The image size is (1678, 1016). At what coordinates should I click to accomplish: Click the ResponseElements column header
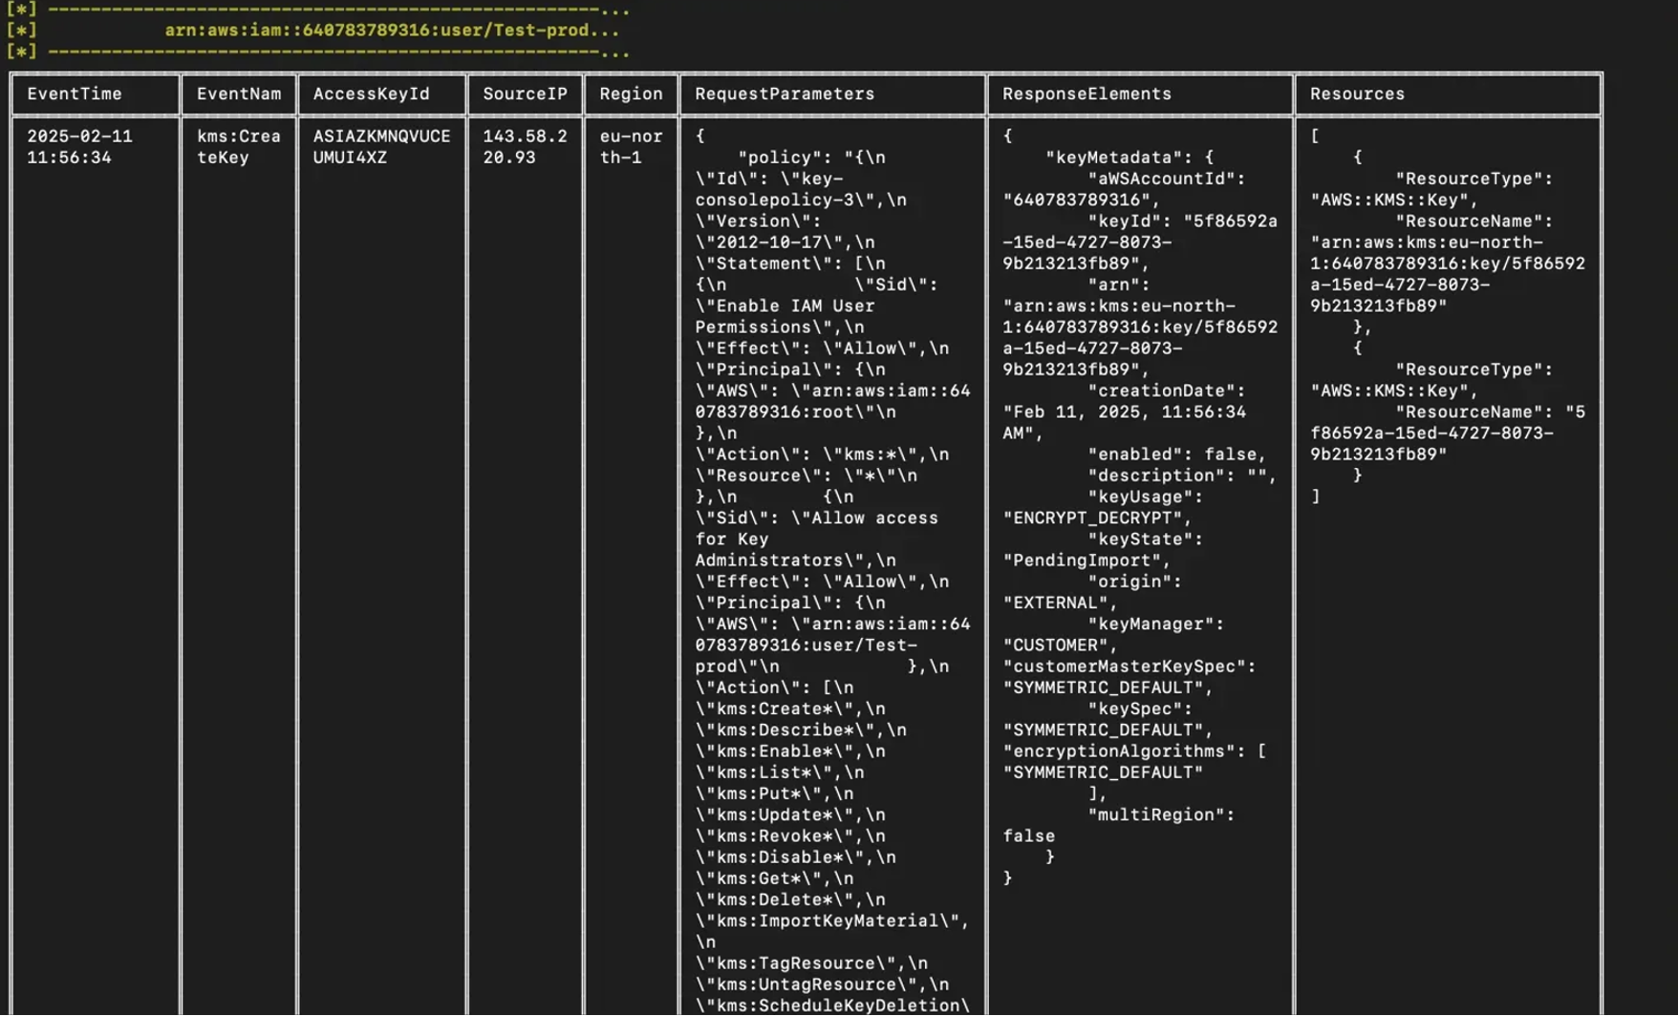coord(1086,94)
